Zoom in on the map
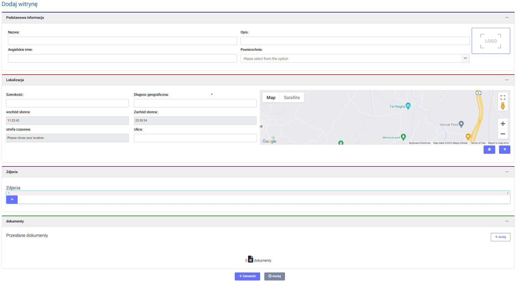The height and width of the screenshot is (281, 517). pyautogui.click(x=503, y=124)
